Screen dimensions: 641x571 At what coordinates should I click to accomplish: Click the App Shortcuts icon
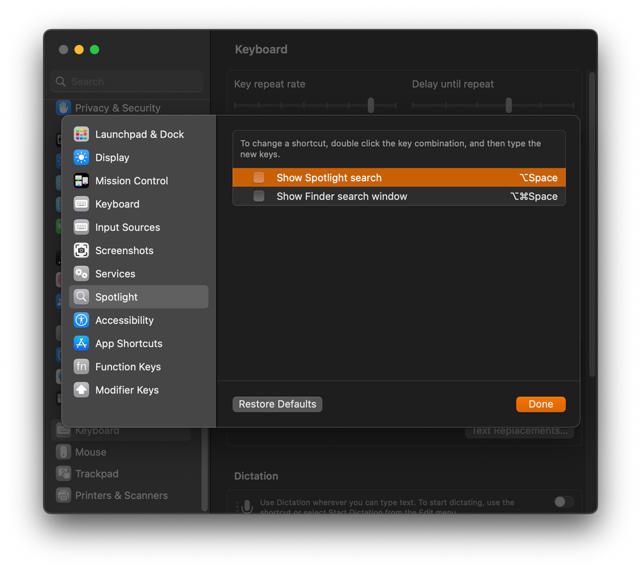81,343
